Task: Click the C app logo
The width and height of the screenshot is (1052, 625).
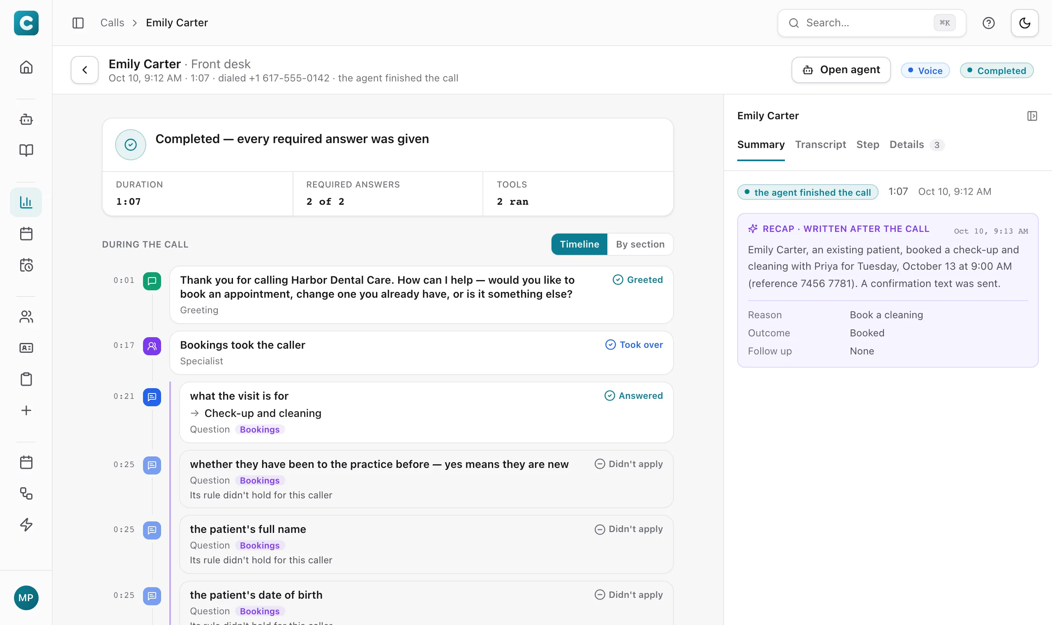Action: 26,23
